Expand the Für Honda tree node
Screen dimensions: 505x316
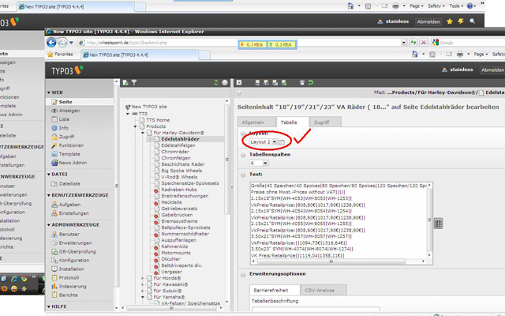[x=142, y=278]
